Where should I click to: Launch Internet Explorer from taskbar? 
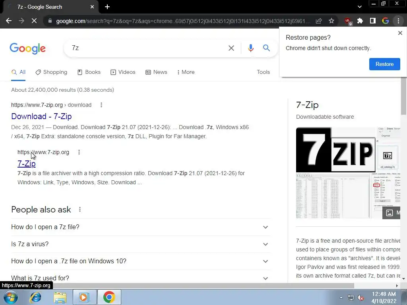coord(35,297)
